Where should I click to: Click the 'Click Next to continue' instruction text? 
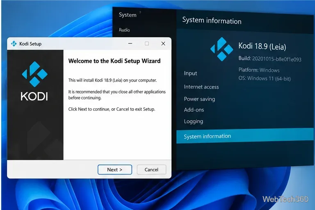point(112,109)
